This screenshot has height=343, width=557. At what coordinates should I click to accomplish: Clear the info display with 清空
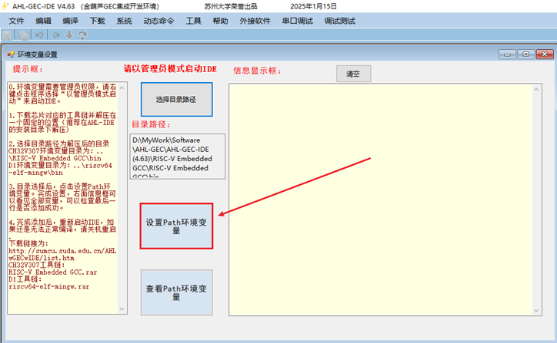point(353,74)
